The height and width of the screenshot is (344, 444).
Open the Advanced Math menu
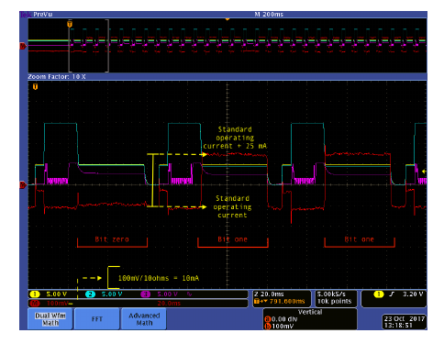pyautogui.click(x=144, y=319)
